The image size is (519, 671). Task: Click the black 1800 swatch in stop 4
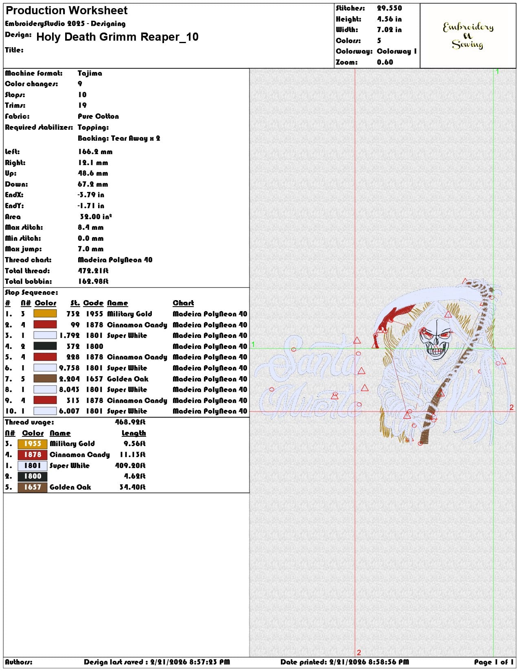tap(45, 346)
